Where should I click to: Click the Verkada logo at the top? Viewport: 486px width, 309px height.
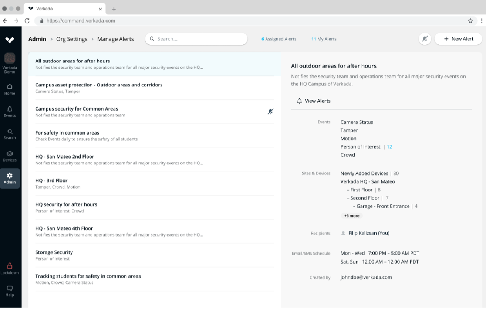(x=10, y=40)
